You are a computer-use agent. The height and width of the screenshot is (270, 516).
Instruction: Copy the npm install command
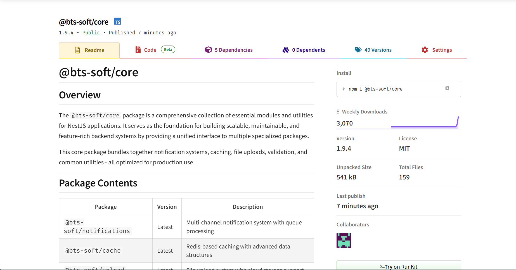[447, 88]
